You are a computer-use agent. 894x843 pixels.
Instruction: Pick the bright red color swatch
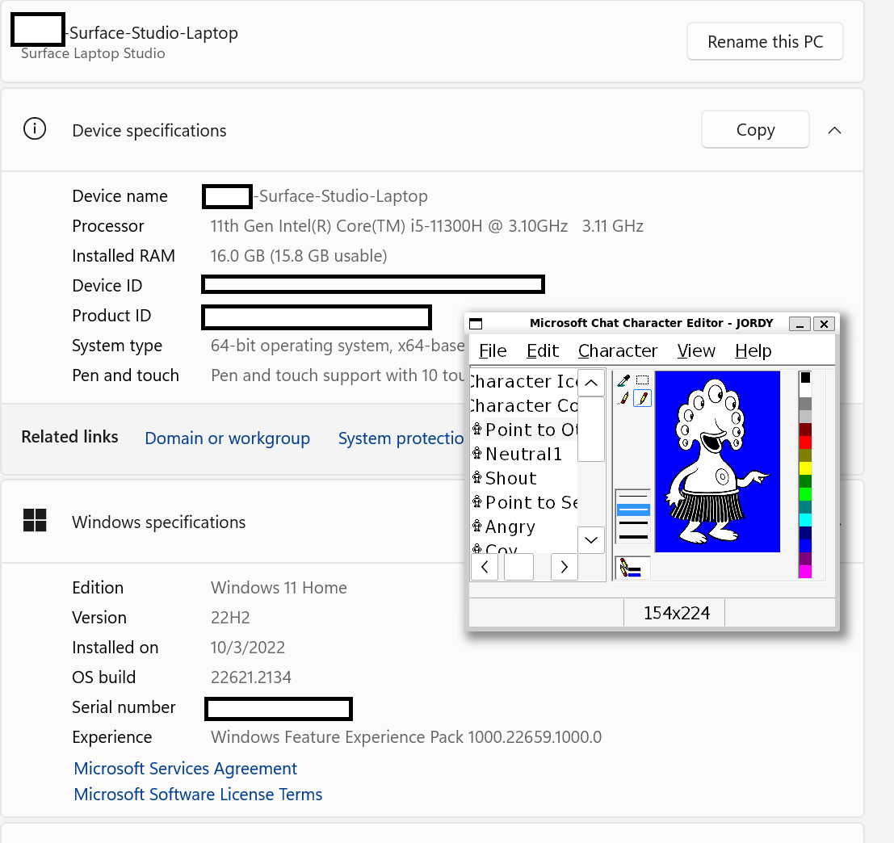tap(805, 442)
